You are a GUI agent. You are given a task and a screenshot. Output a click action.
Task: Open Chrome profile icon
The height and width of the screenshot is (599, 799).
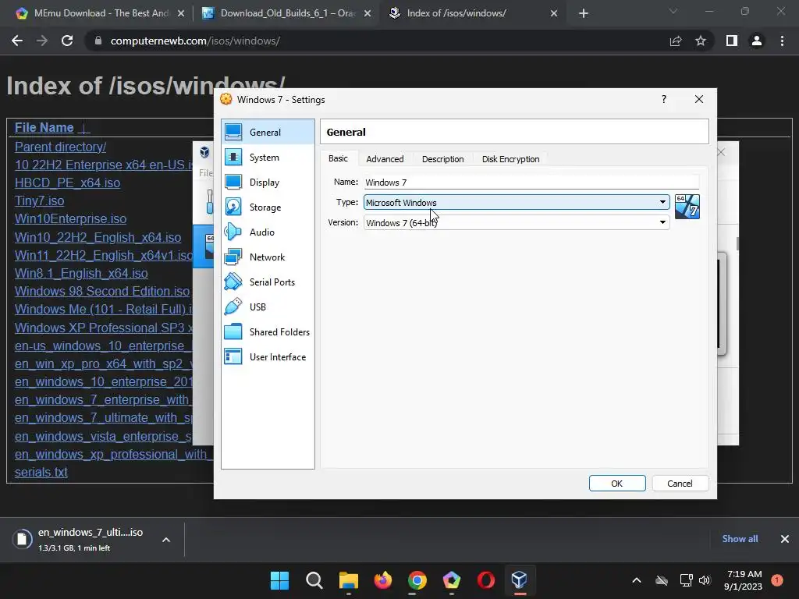(757, 41)
